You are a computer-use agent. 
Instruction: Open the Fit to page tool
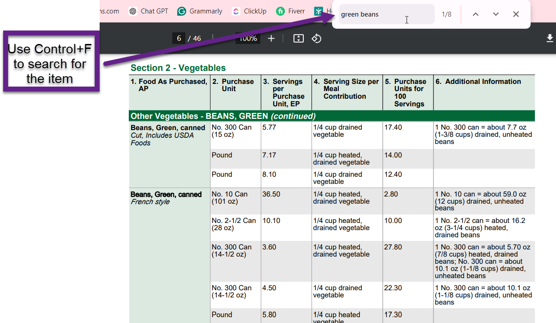pyautogui.click(x=298, y=38)
